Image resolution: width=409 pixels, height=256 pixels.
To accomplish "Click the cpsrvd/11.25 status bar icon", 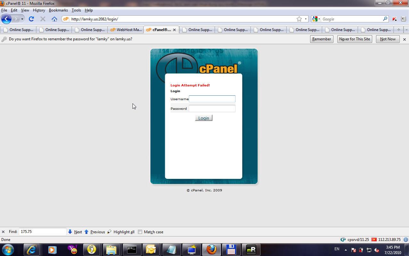I will 343,239.
